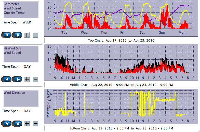Advance middle chart forward arrow

tap(17, 79)
